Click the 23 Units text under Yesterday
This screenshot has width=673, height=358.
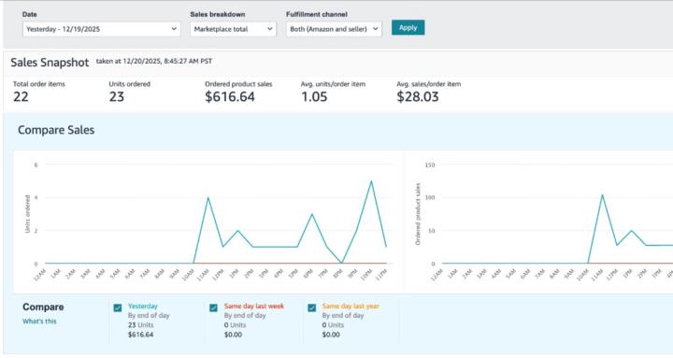[140, 325]
